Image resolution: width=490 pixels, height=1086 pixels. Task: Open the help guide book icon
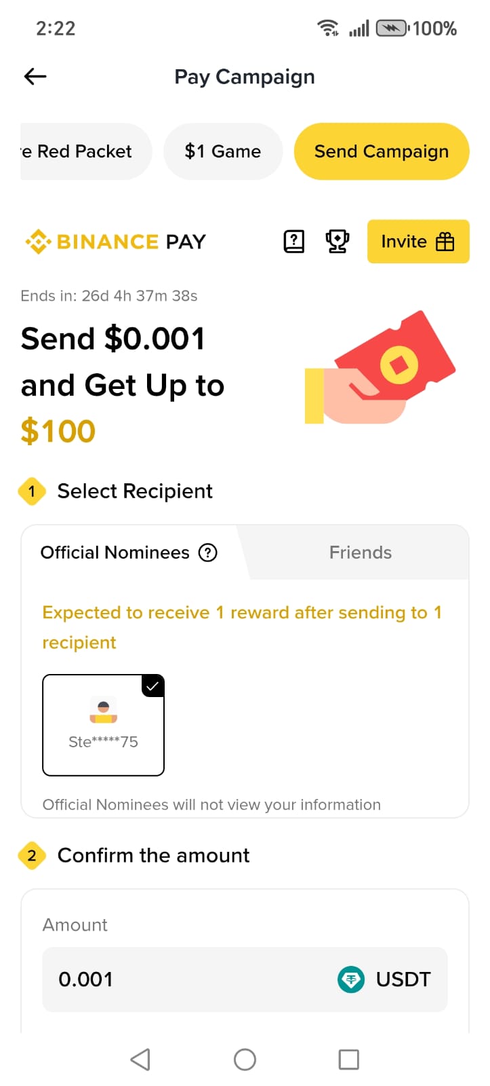click(293, 242)
